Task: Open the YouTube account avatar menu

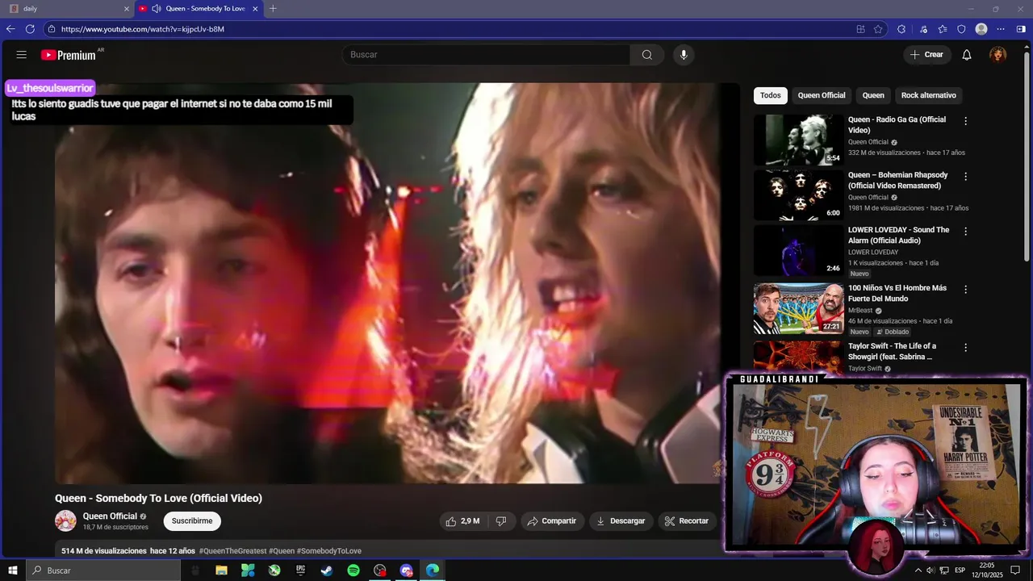Action: [x=998, y=55]
